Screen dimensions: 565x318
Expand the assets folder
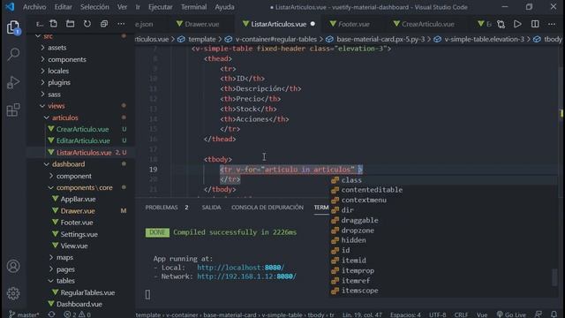tap(56, 48)
